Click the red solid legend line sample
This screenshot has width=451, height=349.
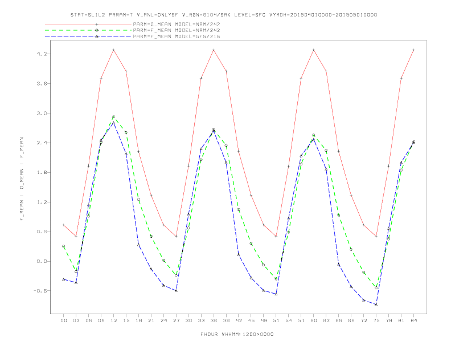pyautogui.click(x=88, y=24)
